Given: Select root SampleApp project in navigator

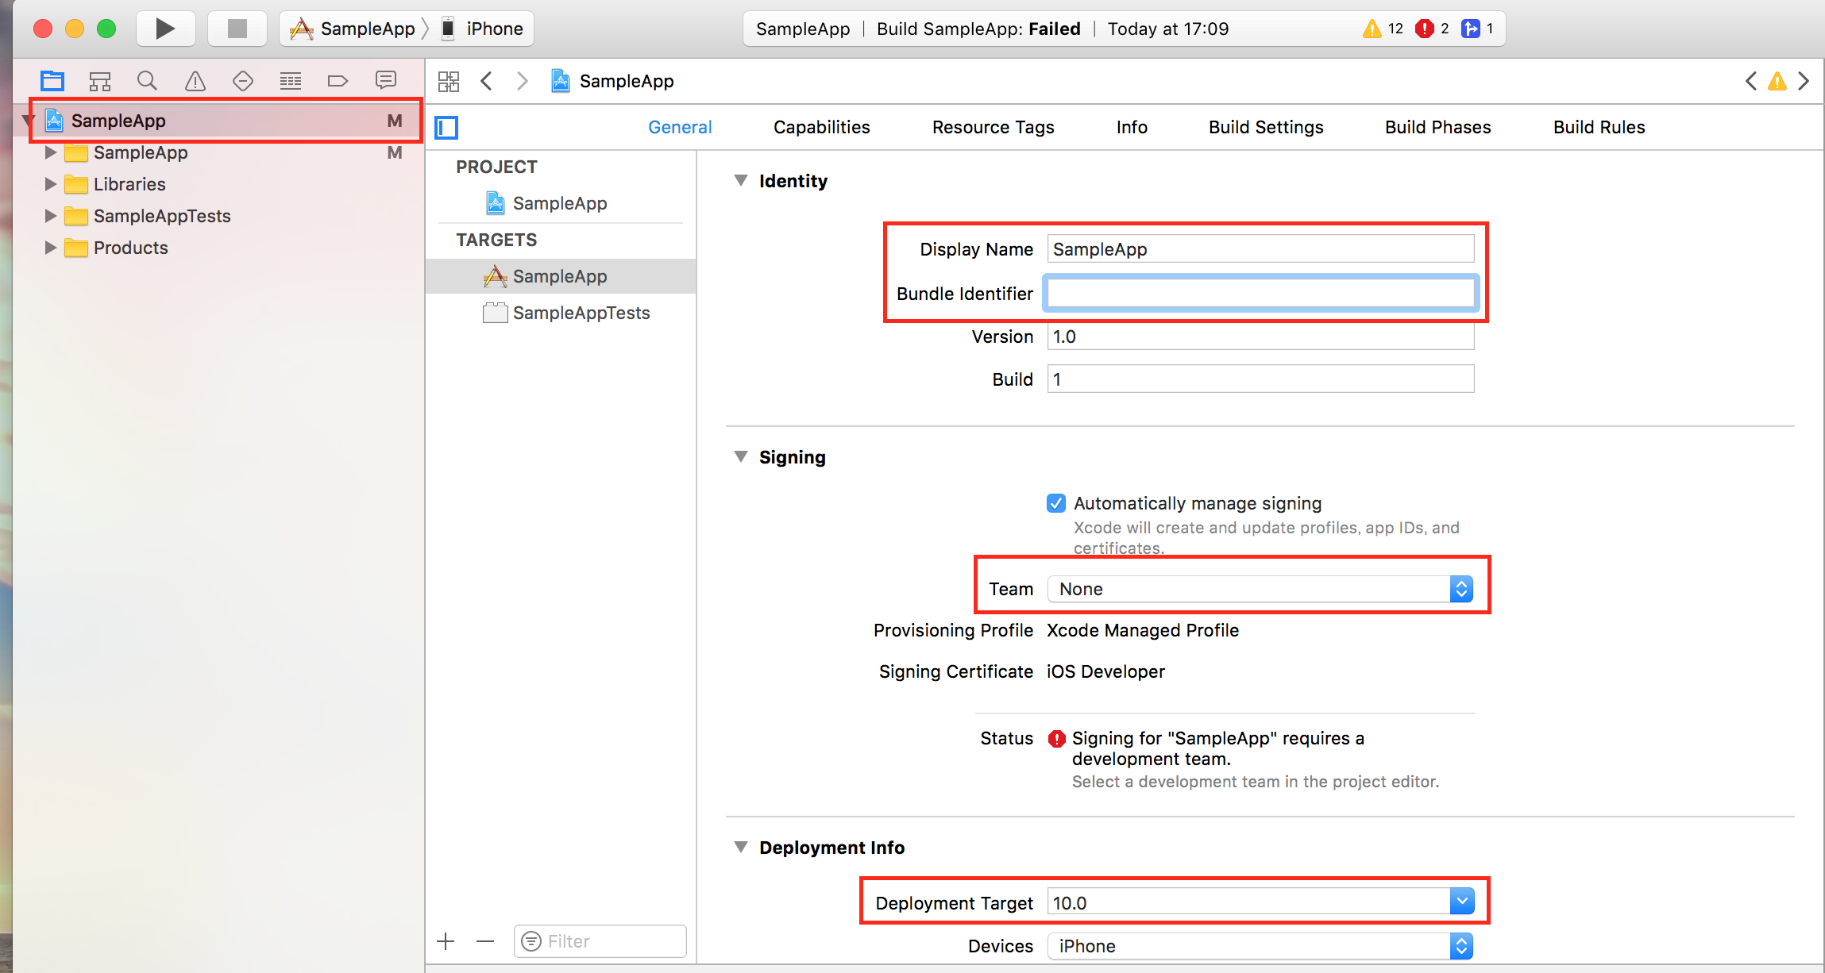Looking at the screenshot, I should point(218,121).
